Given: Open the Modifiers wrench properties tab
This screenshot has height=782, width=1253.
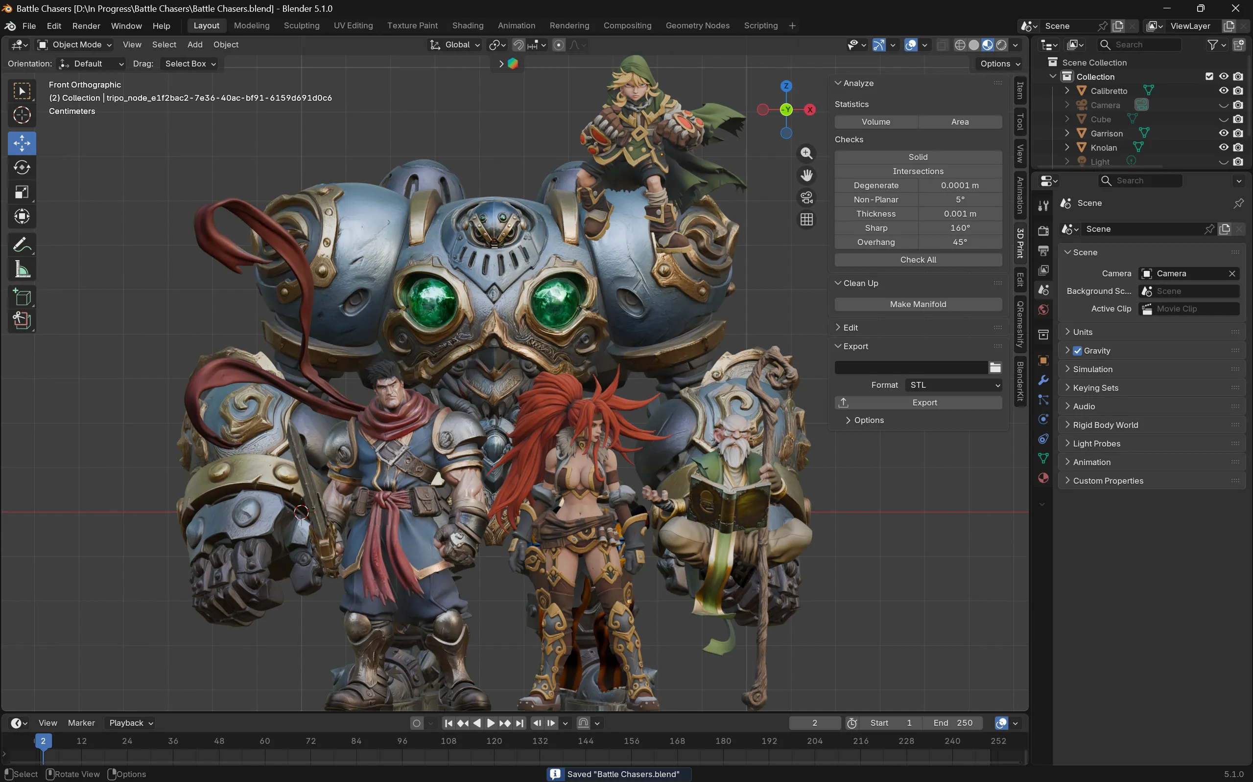Looking at the screenshot, I should click(x=1043, y=380).
